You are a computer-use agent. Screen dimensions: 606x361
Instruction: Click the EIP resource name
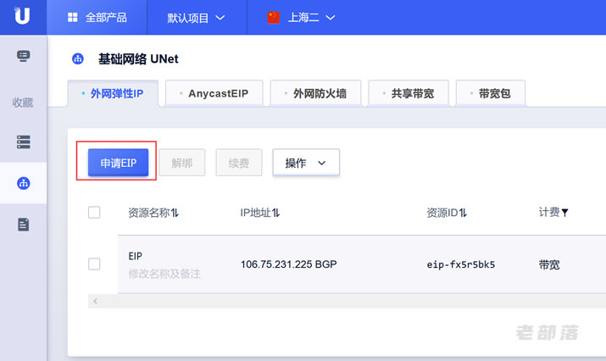pyautogui.click(x=136, y=256)
